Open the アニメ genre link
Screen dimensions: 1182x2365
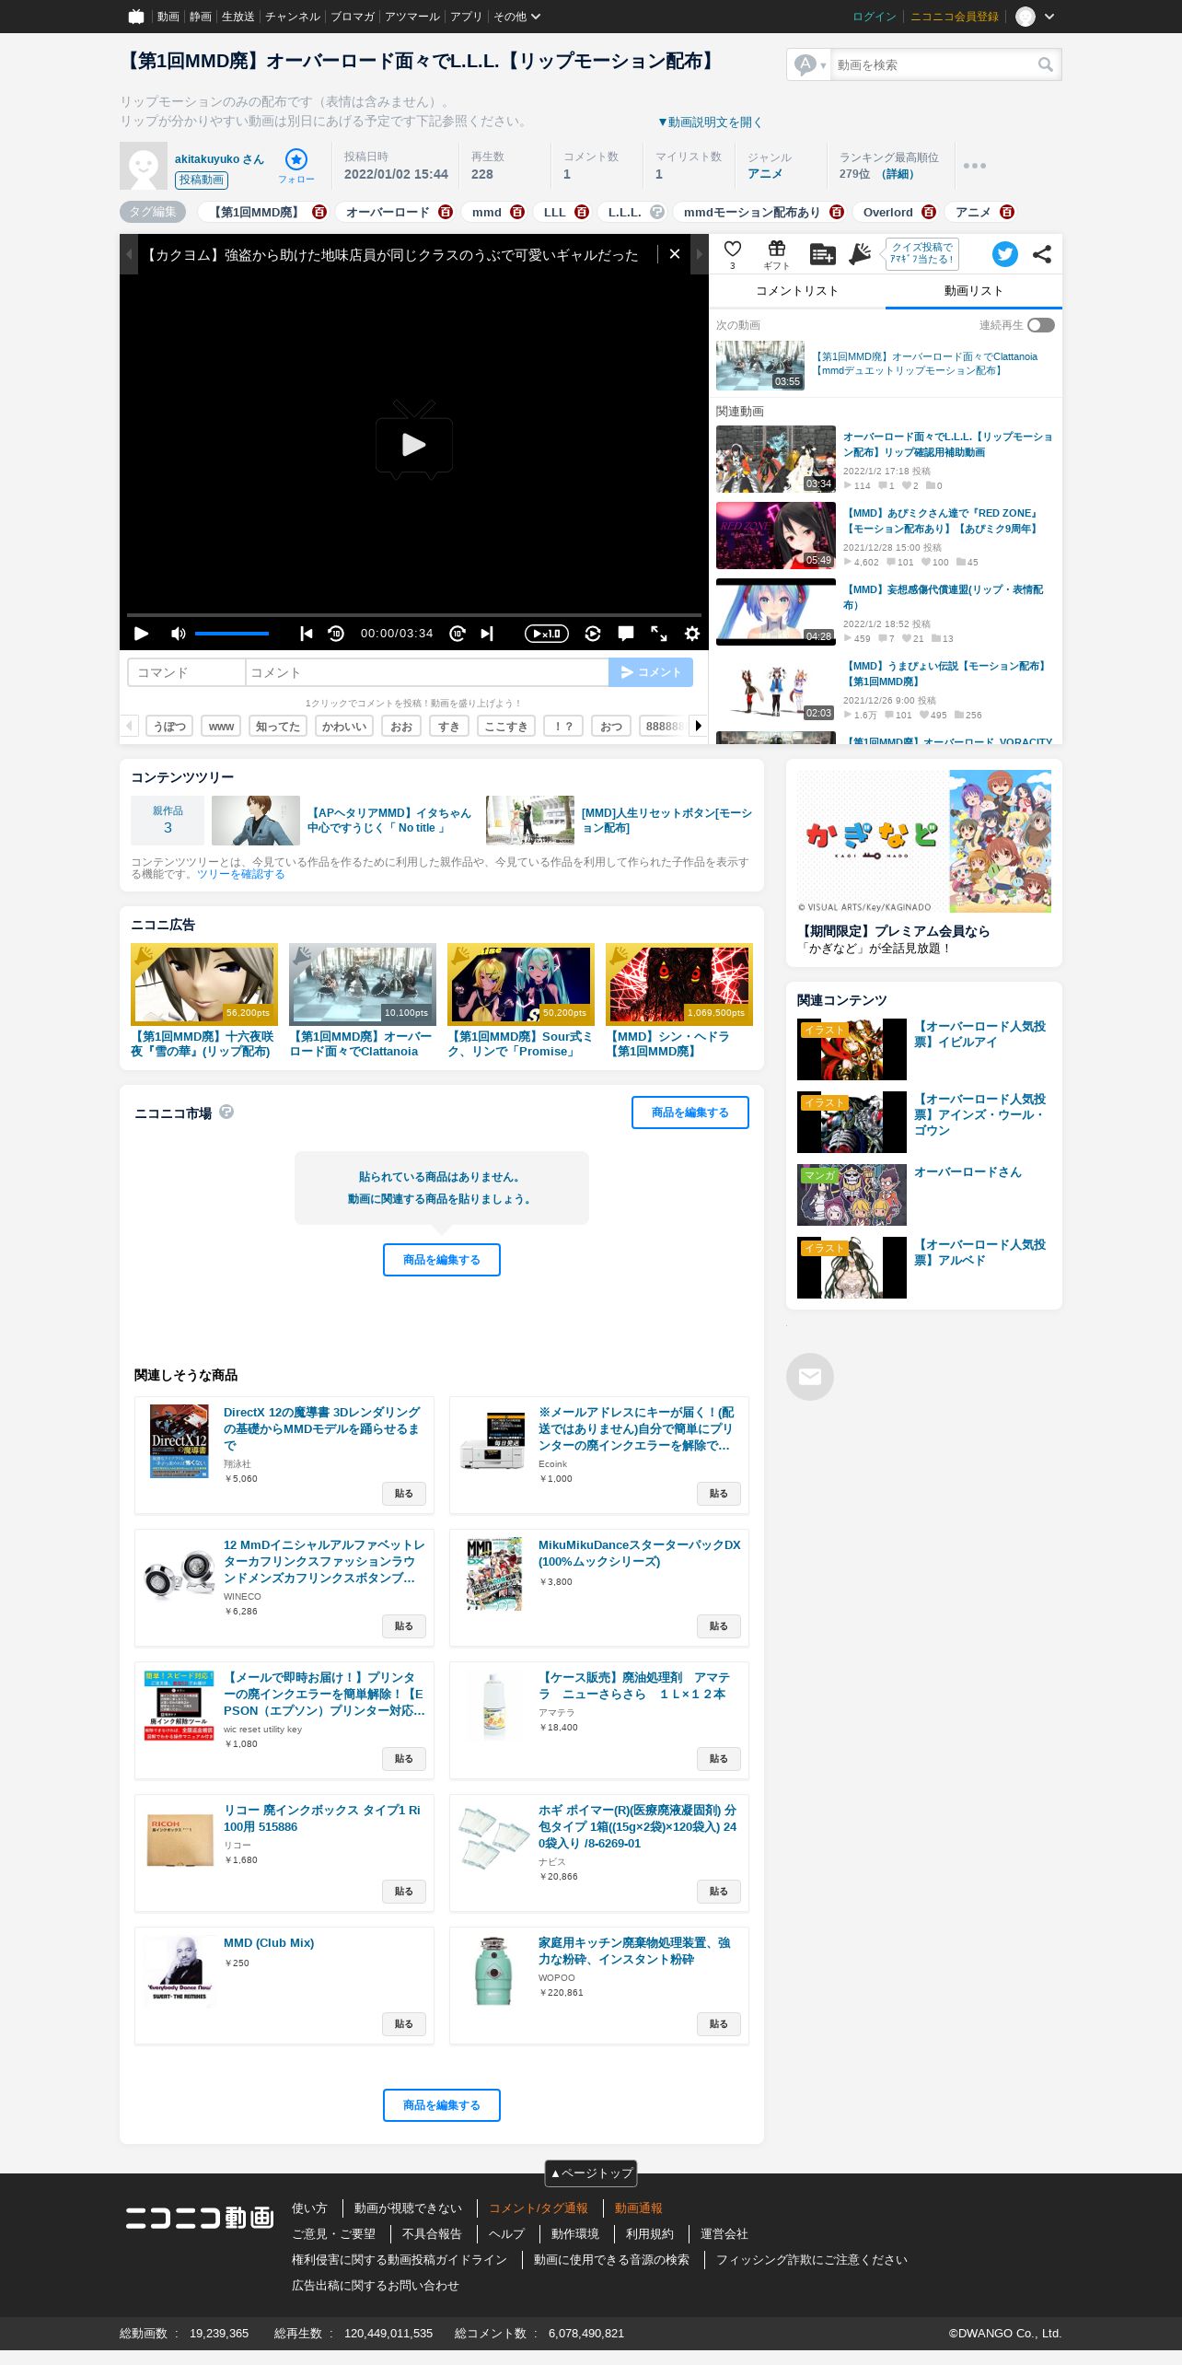coord(765,174)
